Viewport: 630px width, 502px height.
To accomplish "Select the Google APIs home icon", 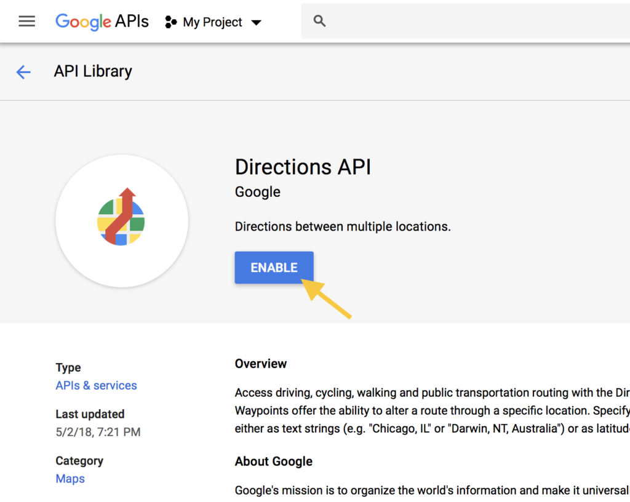I will 102,21.
